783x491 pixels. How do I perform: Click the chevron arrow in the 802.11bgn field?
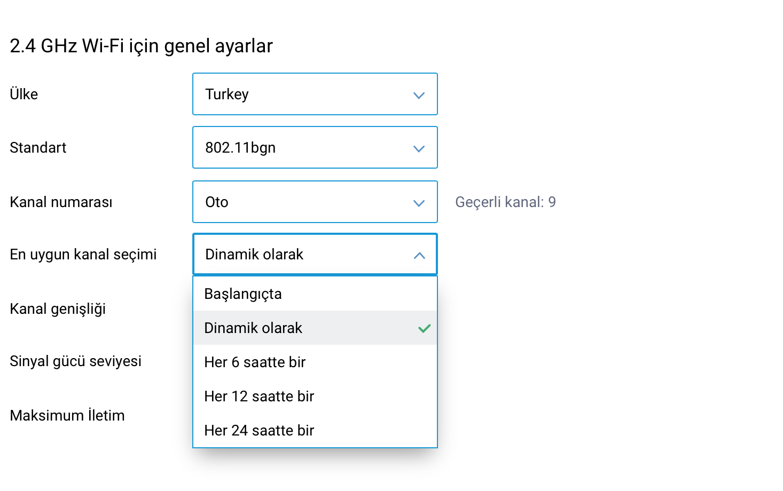[419, 149]
